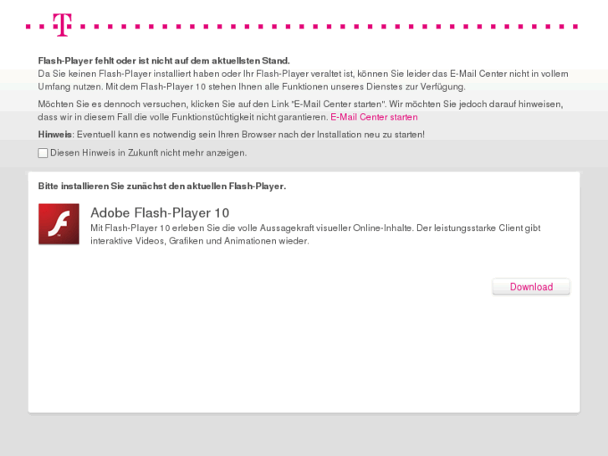Viewport: 608px width, 456px height.
Task: Click the line starting 'Möchten Sie es dennoch versuchen'
Action: pos(300,104)
